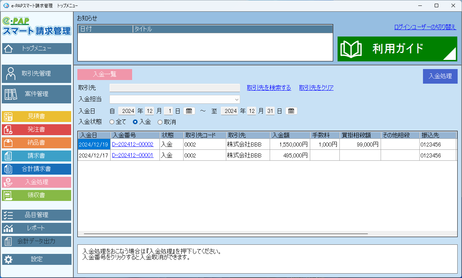Click the 入金番号 column header

tap(135, 135)
